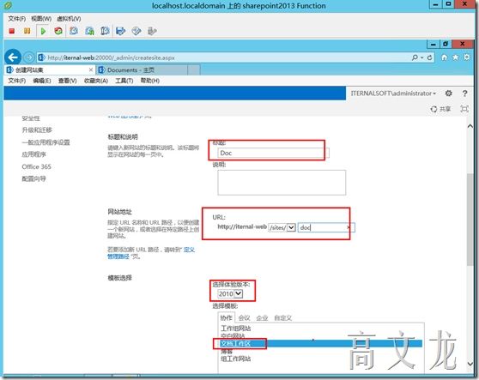Open 升级和迁移 in left navigation

pos(37,130)
